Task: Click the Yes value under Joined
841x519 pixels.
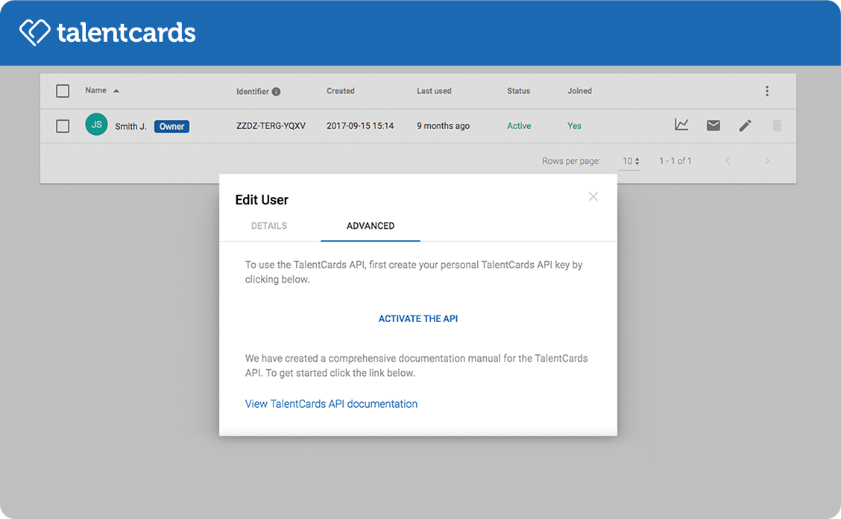Action: pyautogui.click(x=574, y=125)
